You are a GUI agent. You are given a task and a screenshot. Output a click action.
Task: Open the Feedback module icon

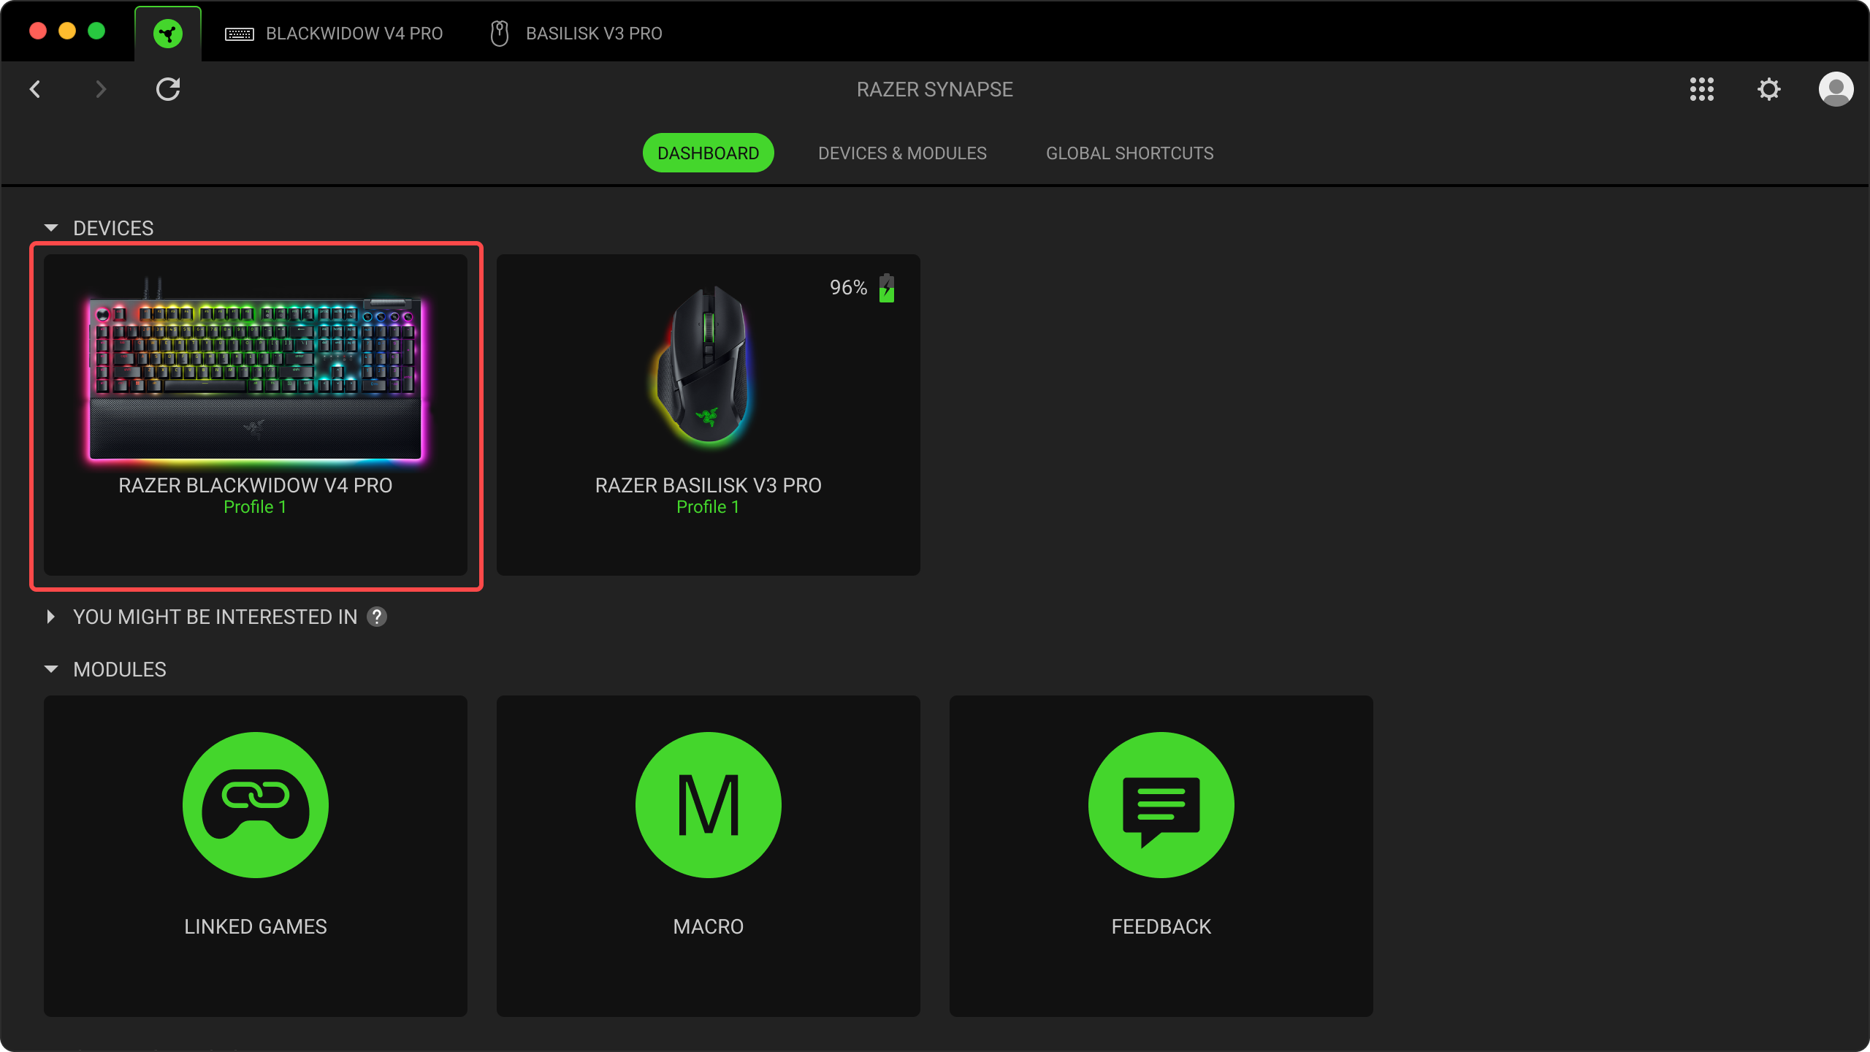pyautogui.click(x=1161, y=805)
